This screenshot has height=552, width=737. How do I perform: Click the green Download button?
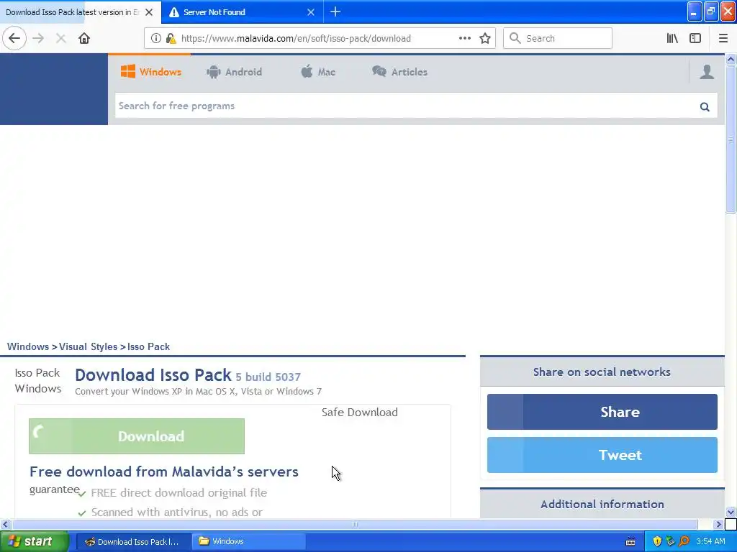click(137, 436)
